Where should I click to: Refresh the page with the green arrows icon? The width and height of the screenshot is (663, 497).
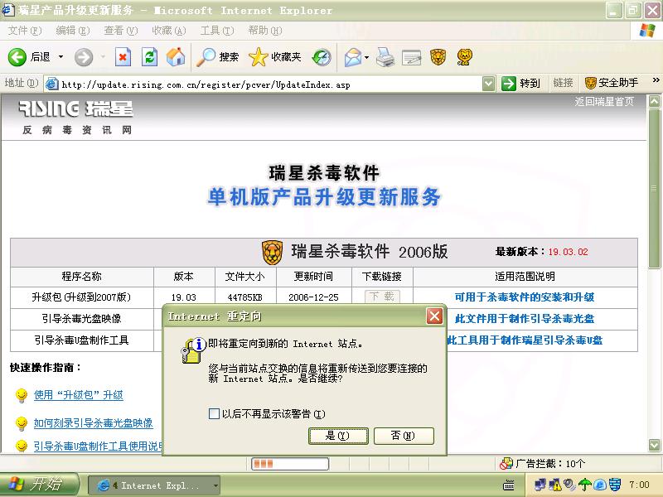tap(149, 57)
